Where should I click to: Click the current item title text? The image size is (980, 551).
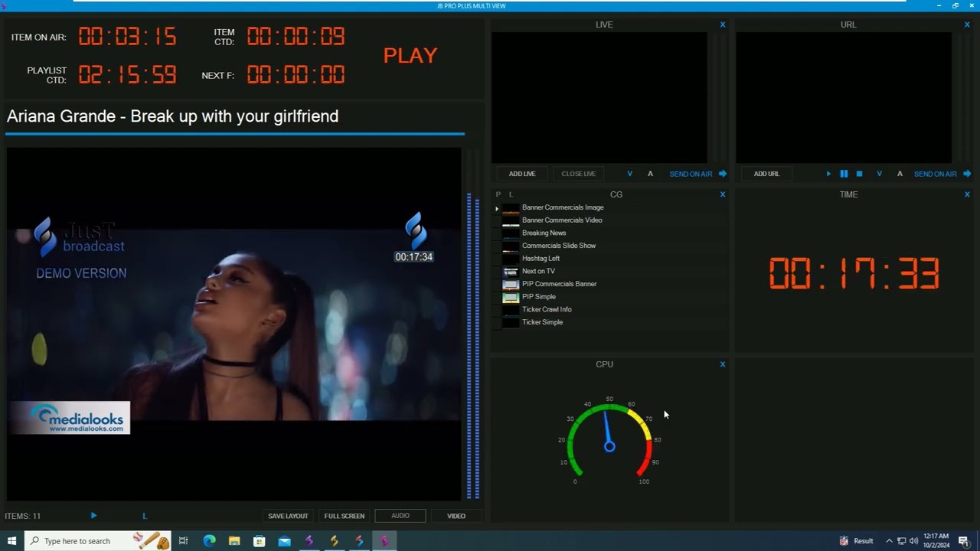pyautogui.click(x=172, y=116)
